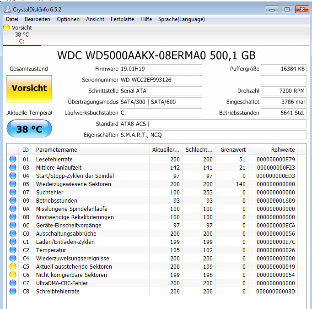Click the ID column header
Viewport: 312px width, 309px height.
[26, 150]
